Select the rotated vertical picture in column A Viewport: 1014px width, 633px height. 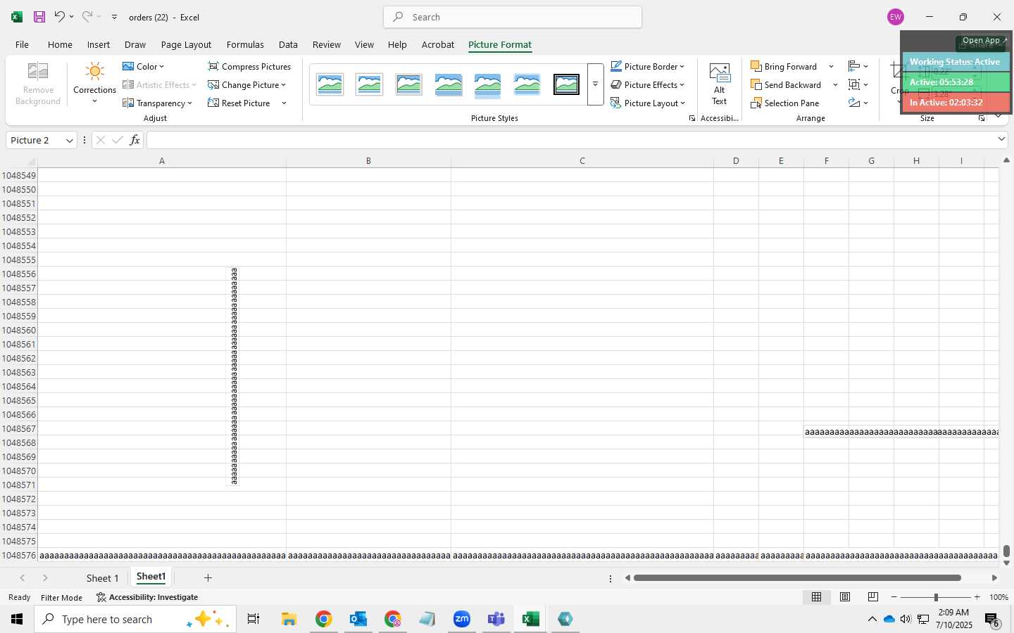pos(234,376)
